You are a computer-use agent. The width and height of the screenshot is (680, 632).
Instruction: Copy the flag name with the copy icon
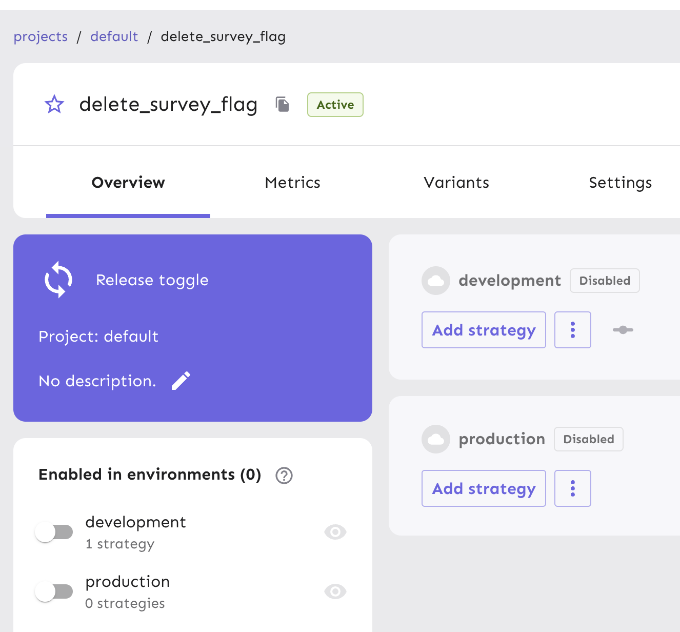(x=282, y=104)
